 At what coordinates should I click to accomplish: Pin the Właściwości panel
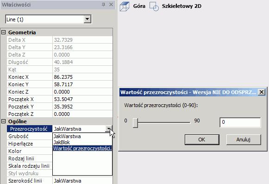pyautogui.click(x=103, y=5)
